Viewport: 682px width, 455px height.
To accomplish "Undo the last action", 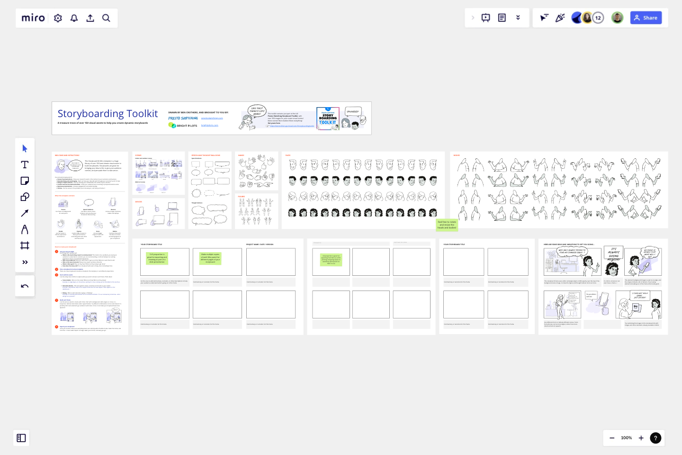I will (25, 286).
